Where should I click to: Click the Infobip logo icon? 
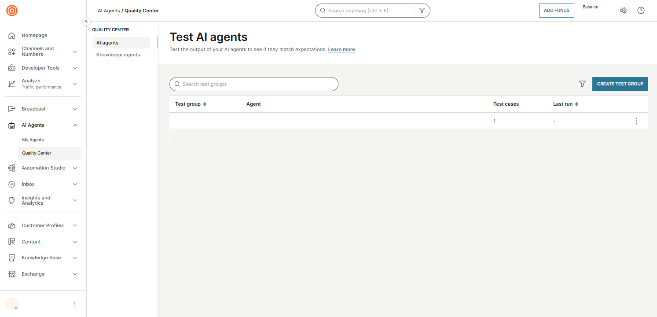pos(12,11)
